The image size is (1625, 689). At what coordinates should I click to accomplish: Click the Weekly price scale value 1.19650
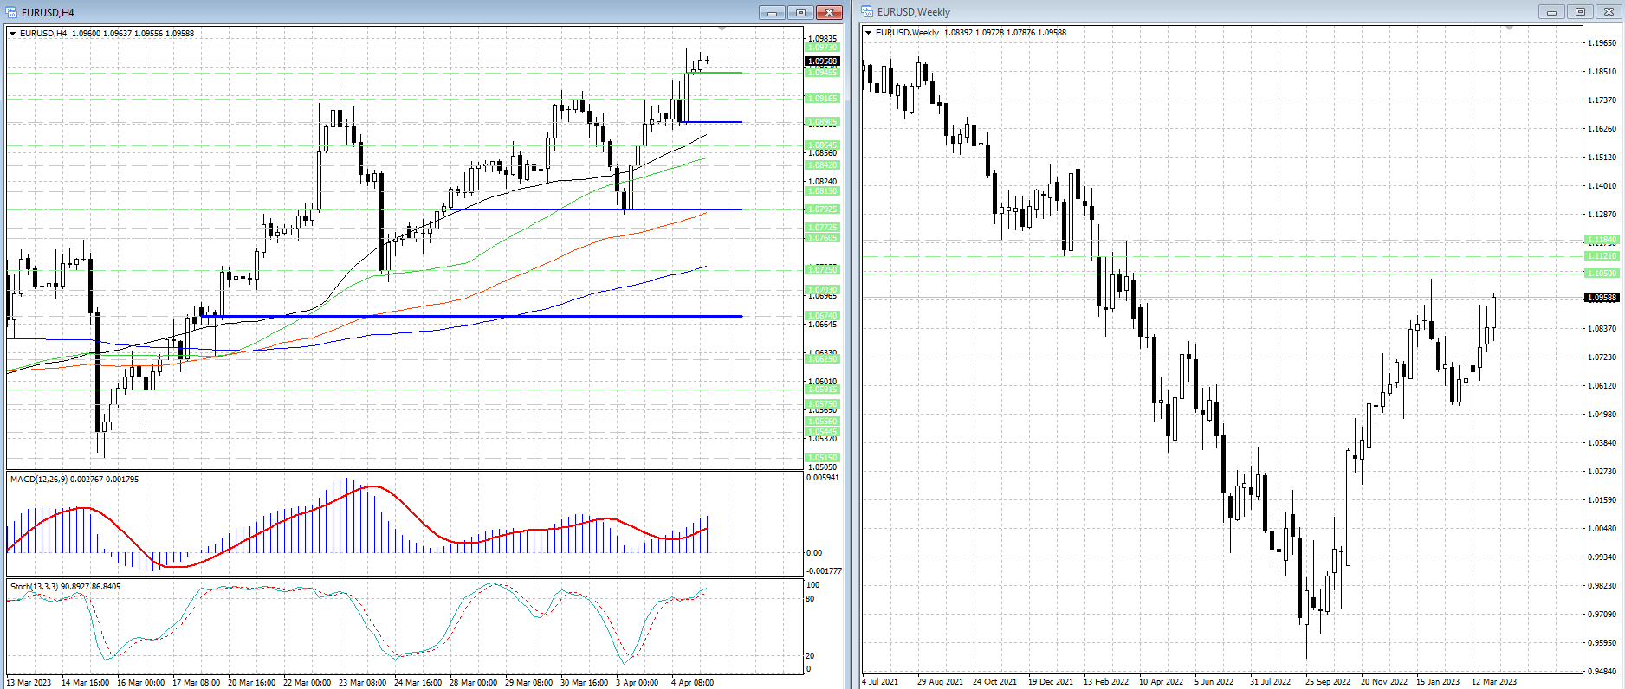1602,43
